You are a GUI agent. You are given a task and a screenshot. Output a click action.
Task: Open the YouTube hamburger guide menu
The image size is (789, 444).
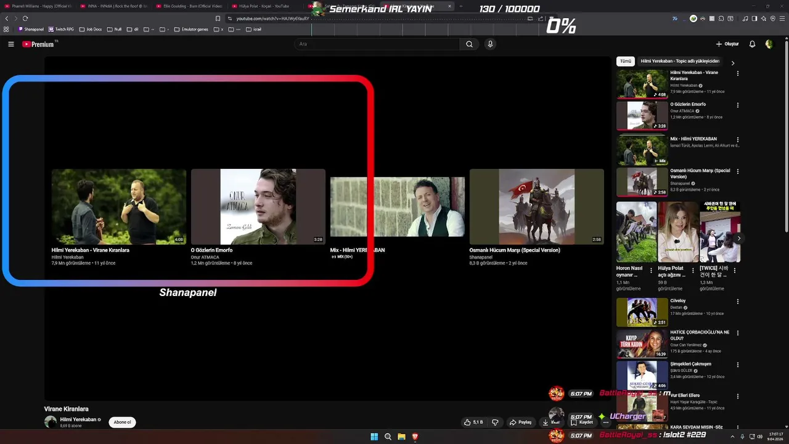click(11, 44)
